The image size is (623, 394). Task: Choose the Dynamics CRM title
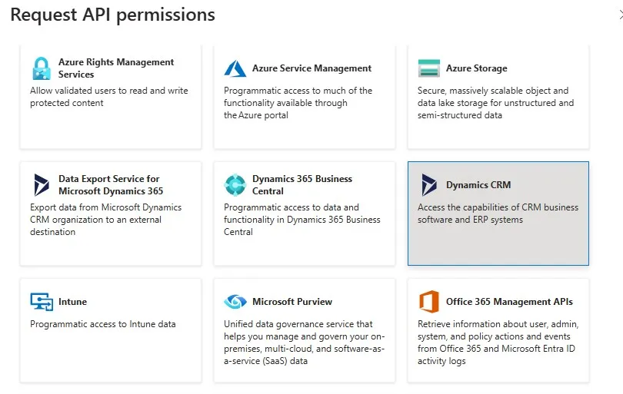(478, 185)
